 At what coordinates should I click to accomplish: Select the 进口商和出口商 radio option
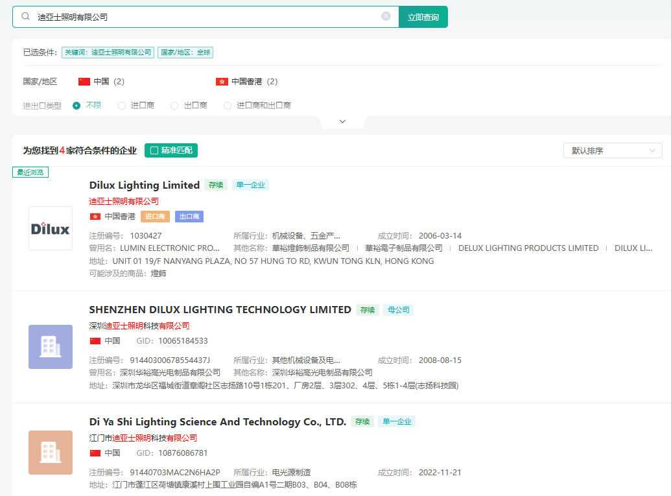[228, 106]
